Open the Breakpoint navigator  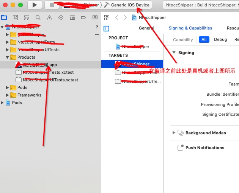point(83,18)
